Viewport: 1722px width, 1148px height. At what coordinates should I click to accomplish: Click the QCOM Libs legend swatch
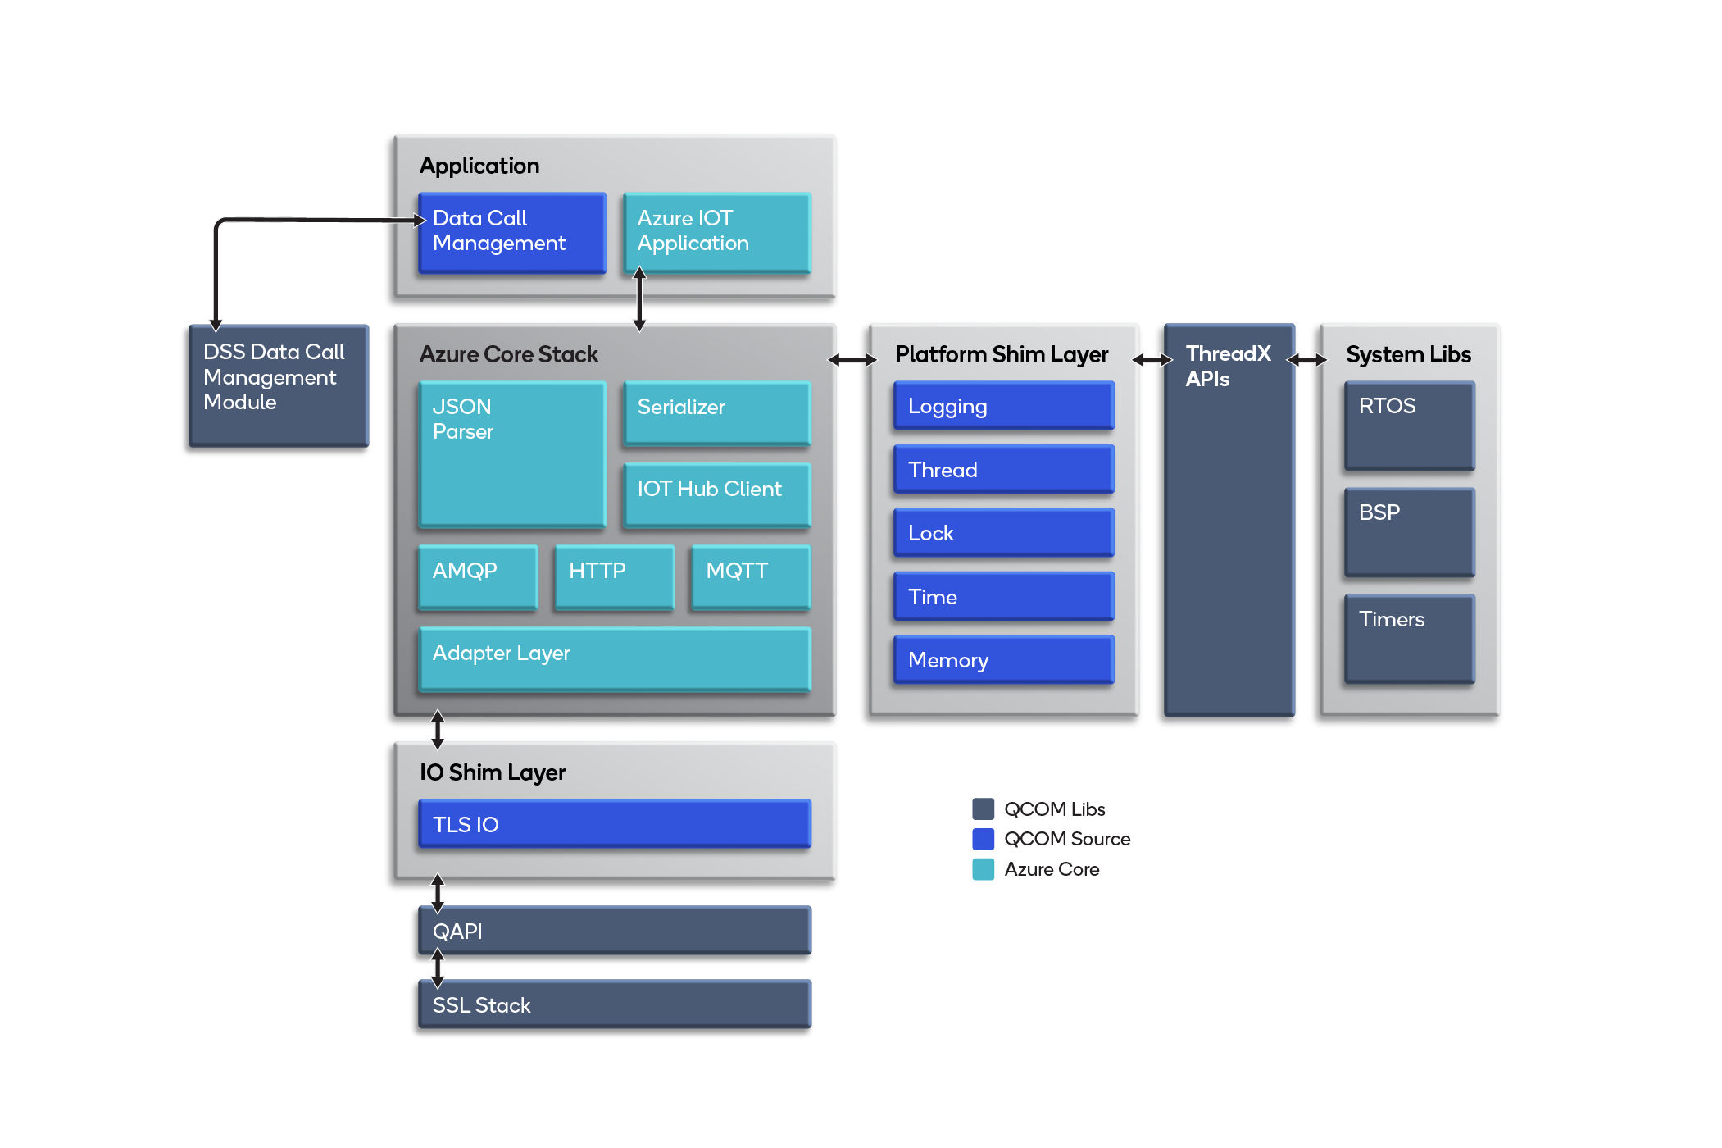(x=983, y=809)
